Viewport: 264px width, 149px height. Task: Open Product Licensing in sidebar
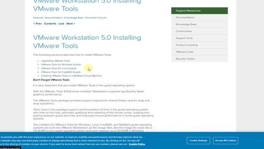200,45
